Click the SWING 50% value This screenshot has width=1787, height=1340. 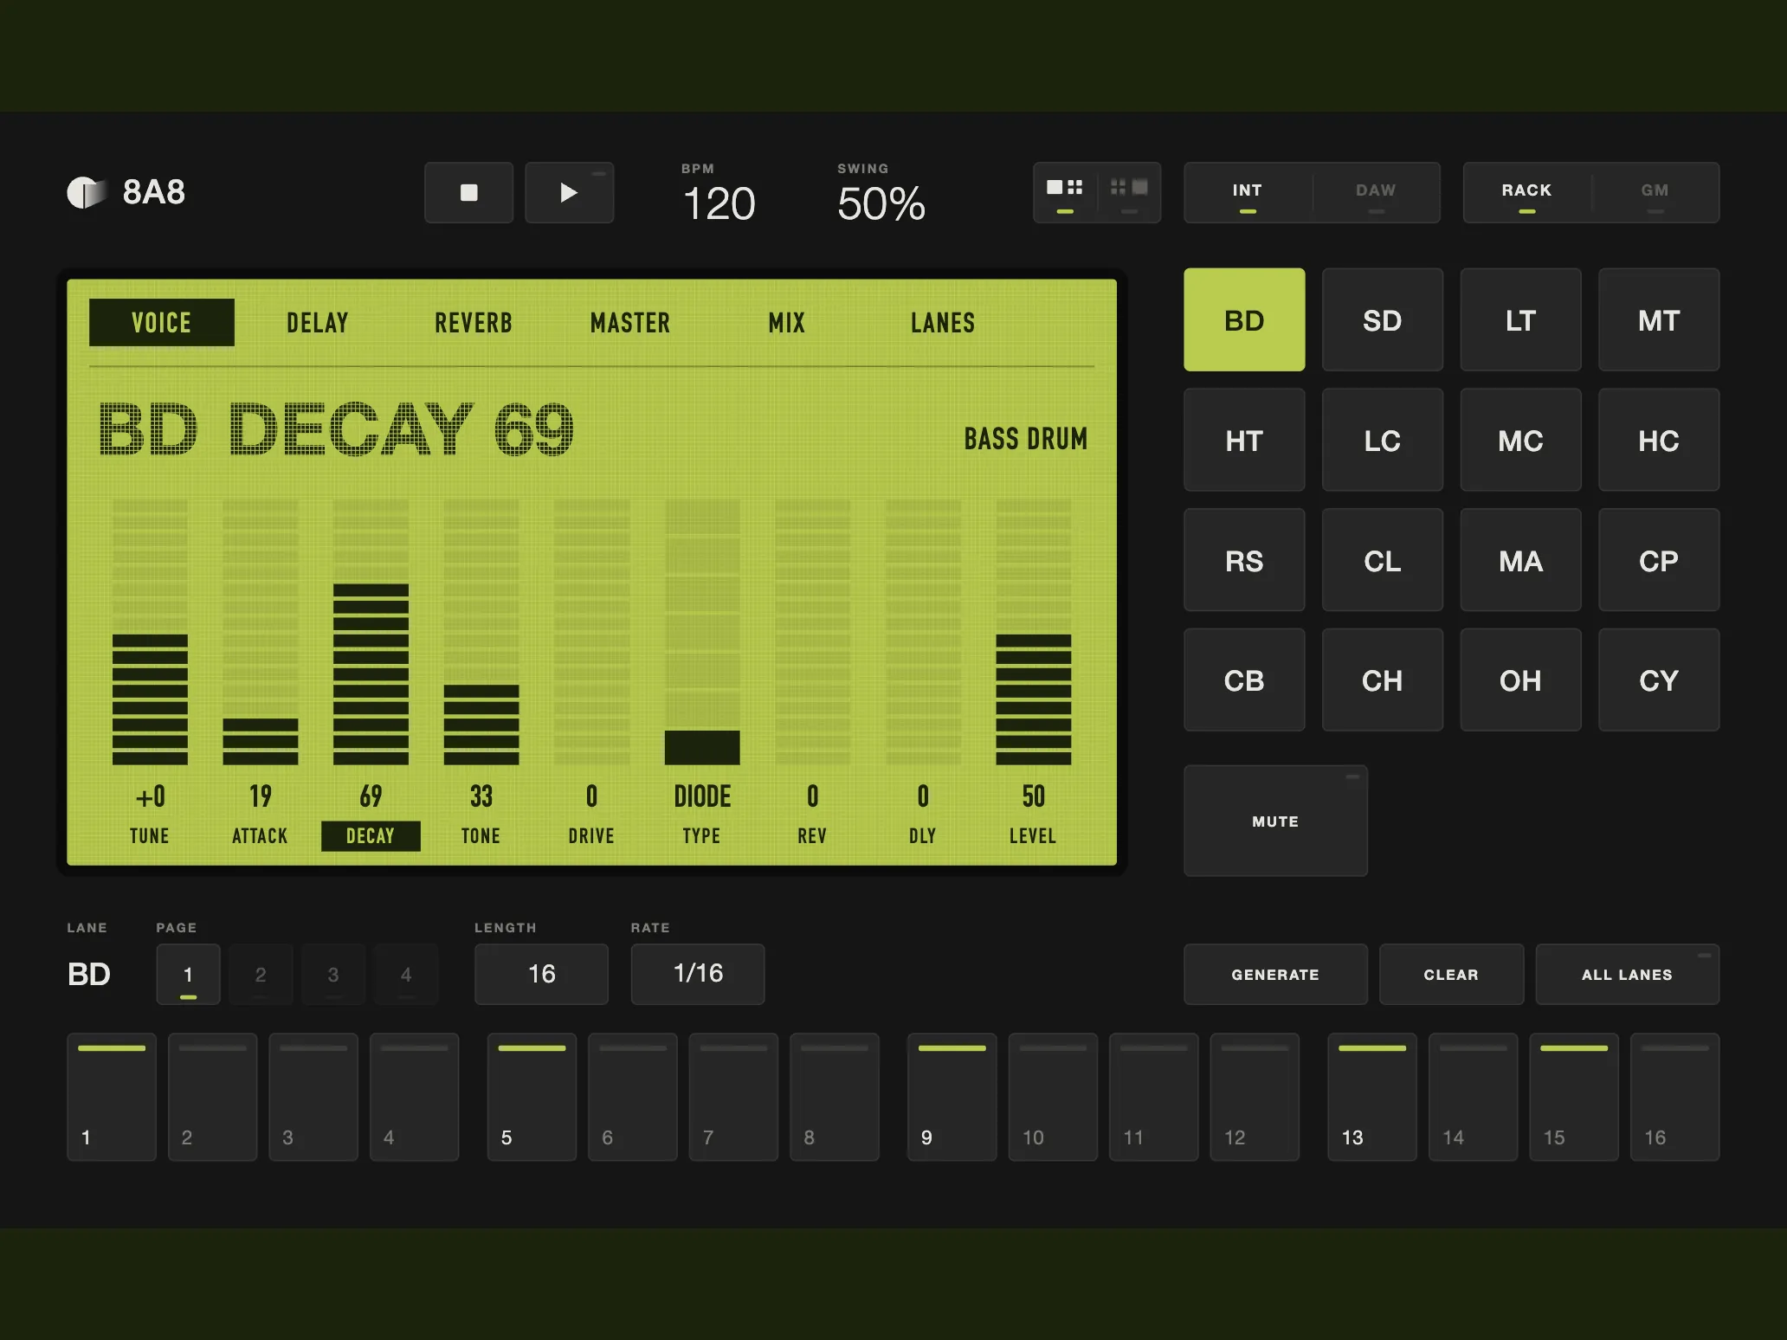coord(881,204)
